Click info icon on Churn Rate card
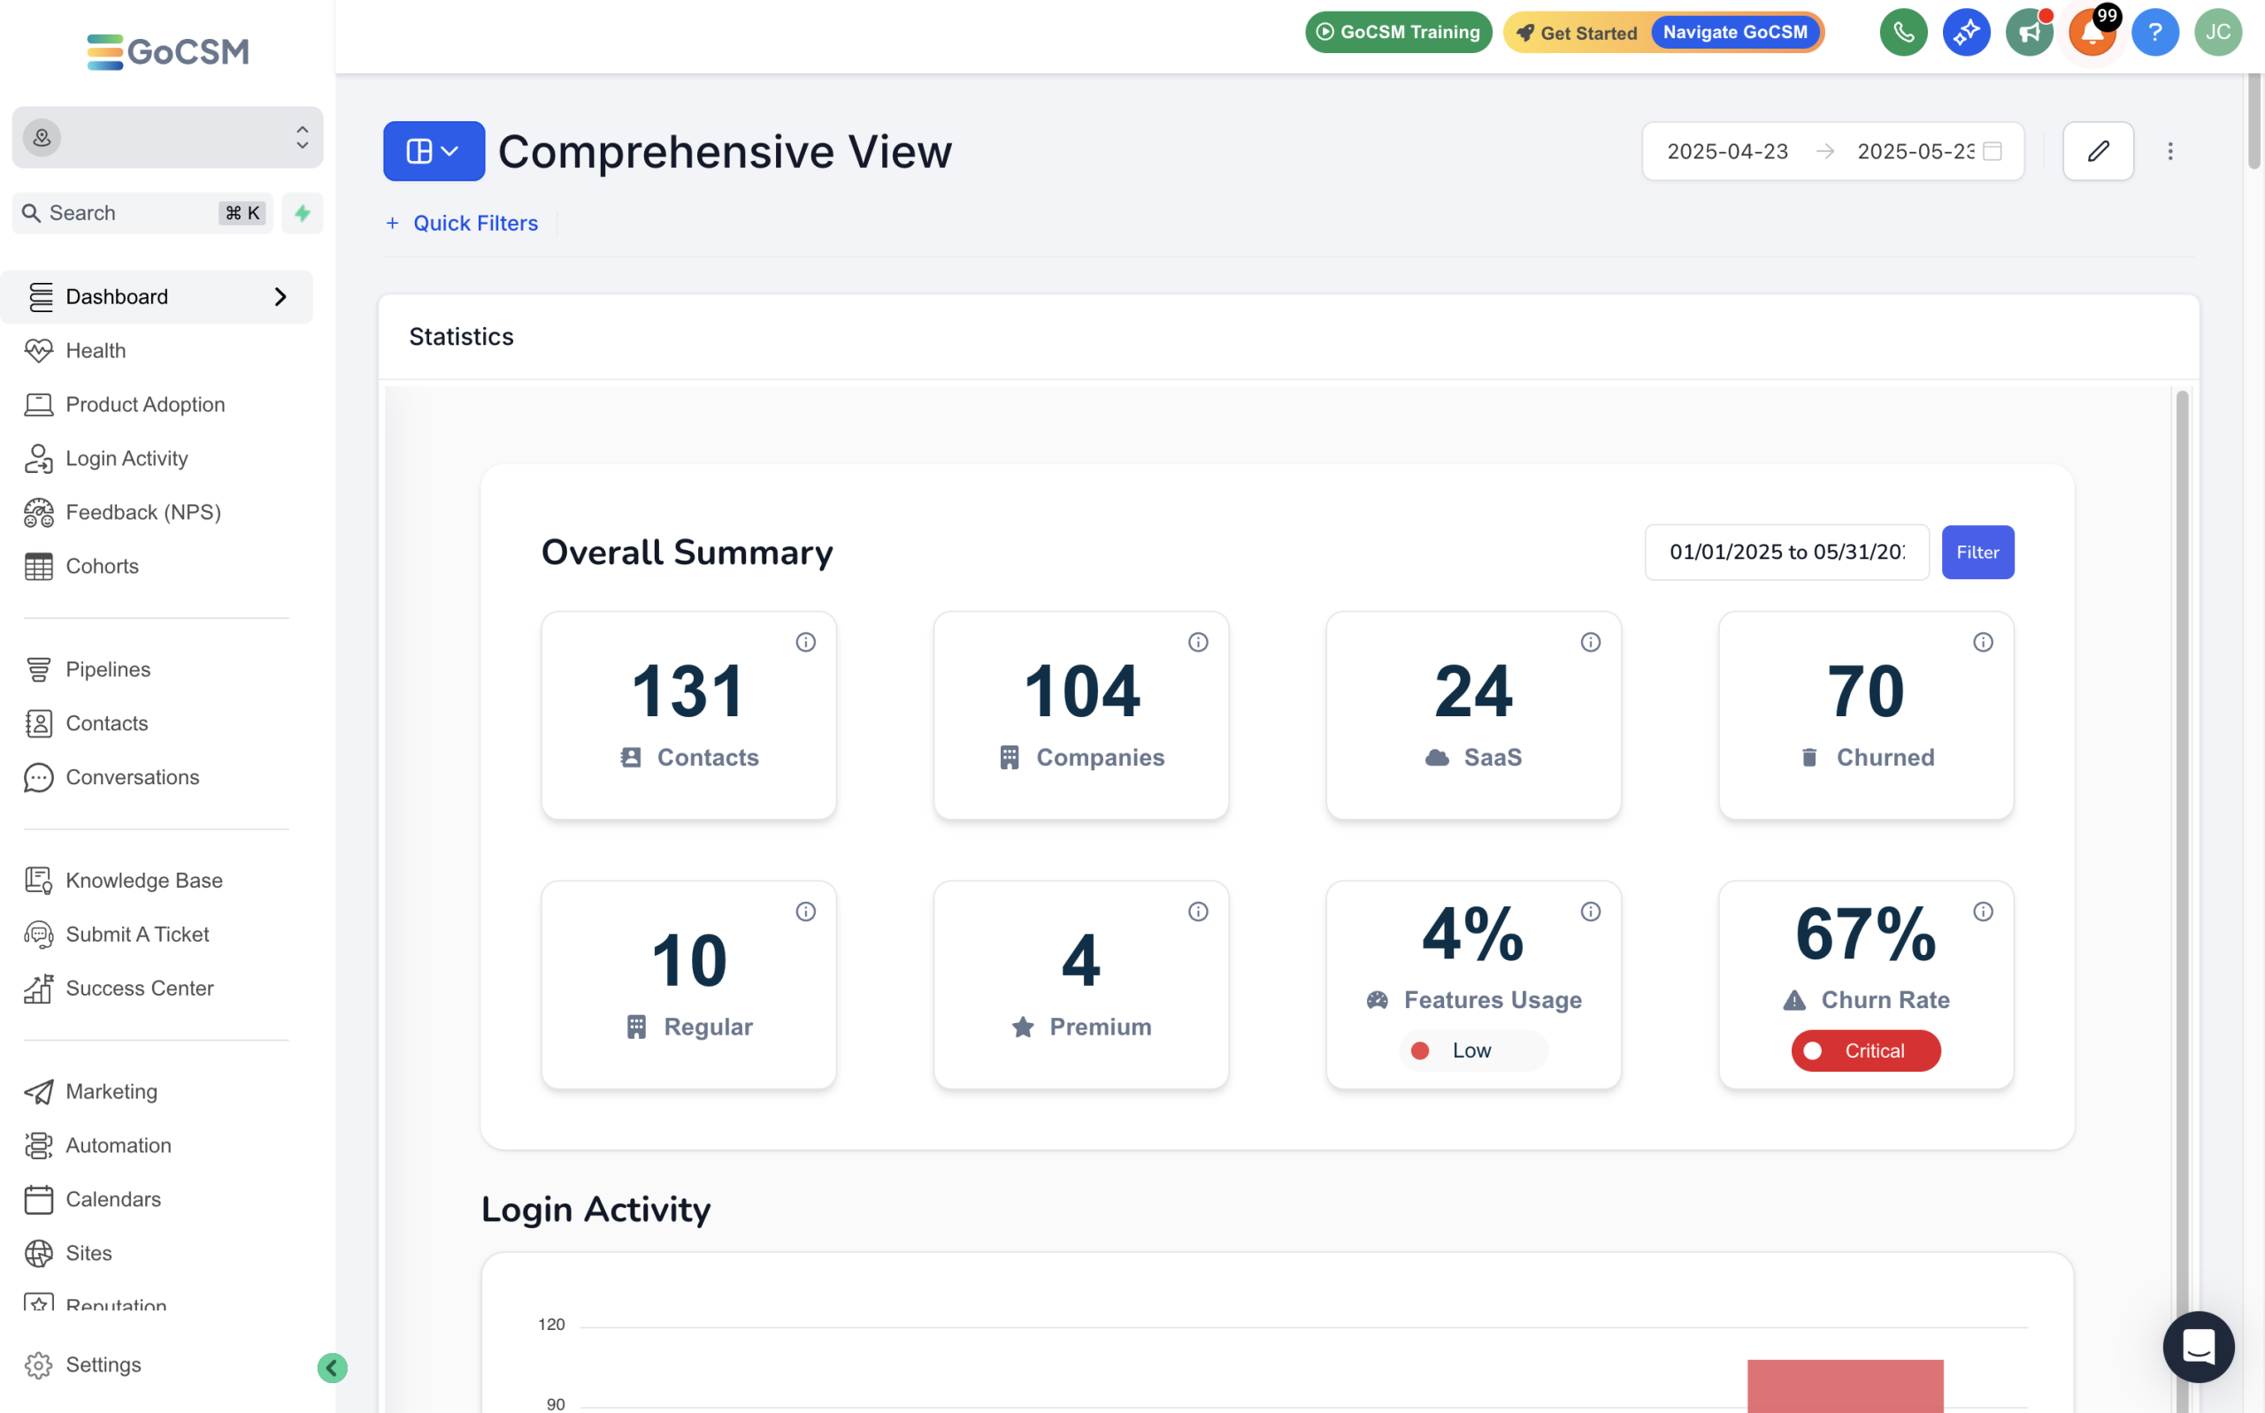Image resolution: width=2265 pixels, height=1413 pixels. pos(1983,911)
